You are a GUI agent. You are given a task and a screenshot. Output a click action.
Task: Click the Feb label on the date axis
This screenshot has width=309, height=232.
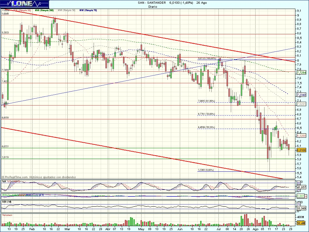click(32, 229)
